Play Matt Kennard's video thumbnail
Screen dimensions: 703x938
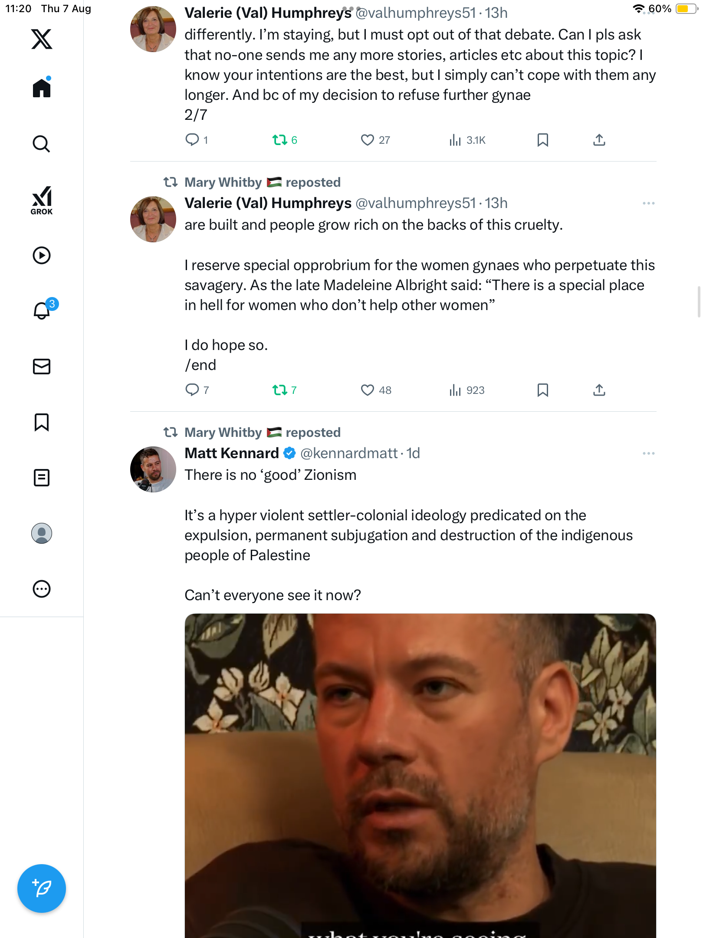[420, 773]
